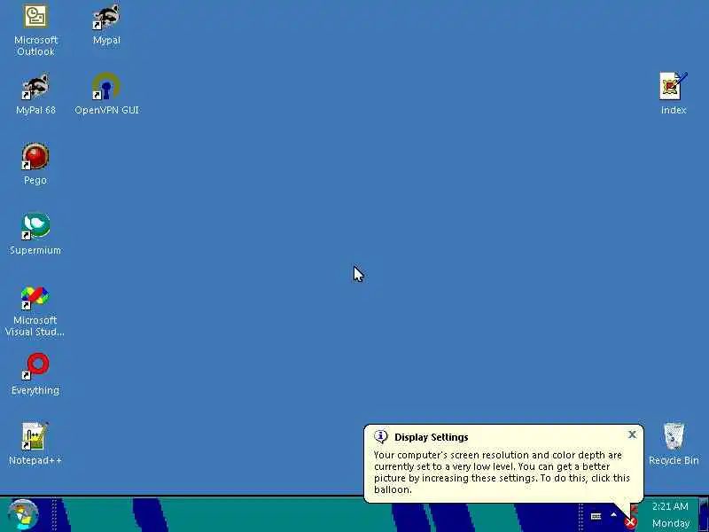Image resolution: width=709 pixels, height=532 pixels.
Task: Select the Pego desktop shortcut
Action: click(35, 165)
